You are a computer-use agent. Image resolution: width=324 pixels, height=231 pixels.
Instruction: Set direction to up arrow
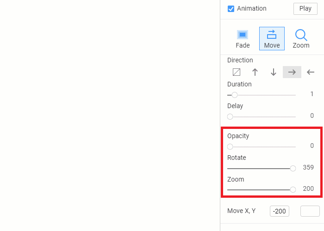pyautogui.click(x=255, y=72)
